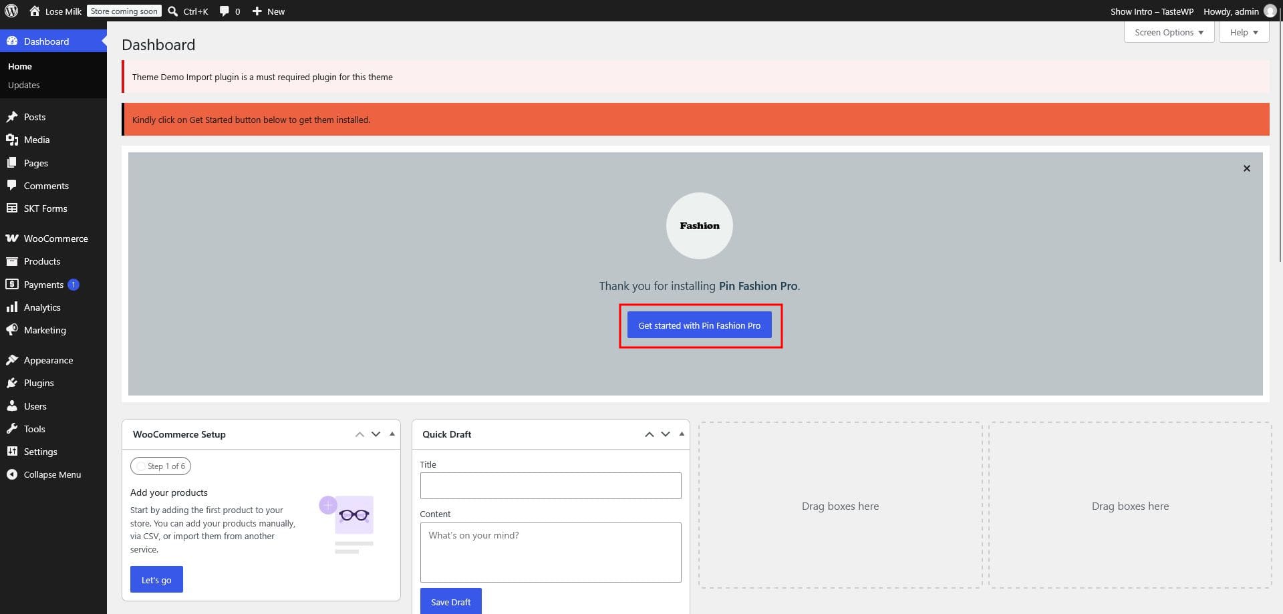1283x614 pixels.
Task: Click the Plugins plug icon
Action: [12, 383]
